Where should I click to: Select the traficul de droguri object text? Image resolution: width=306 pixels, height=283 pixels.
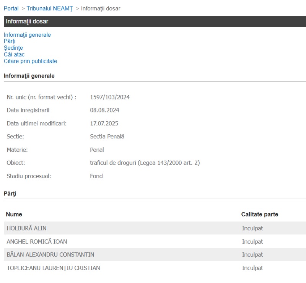point(145,163)
